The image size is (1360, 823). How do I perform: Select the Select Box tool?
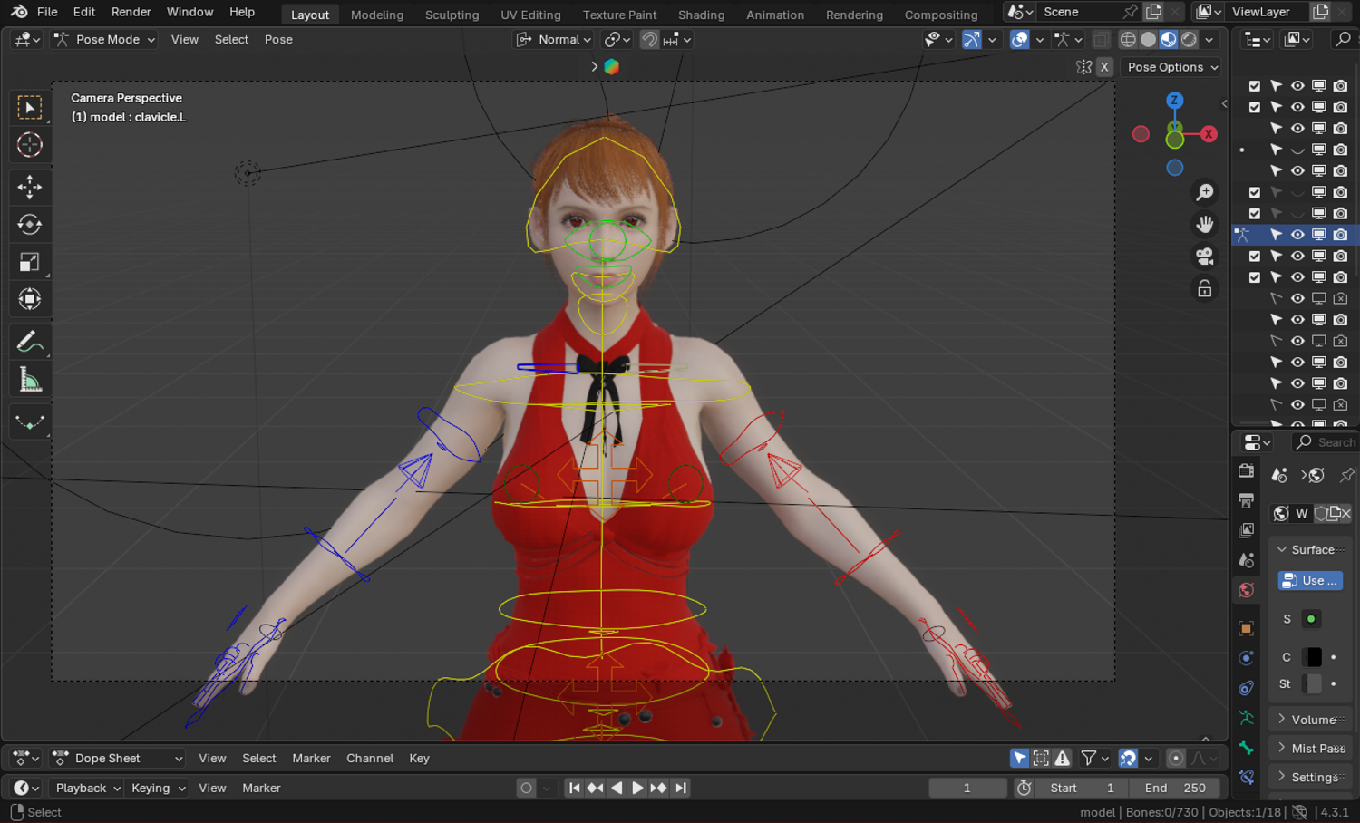point(30,108)
